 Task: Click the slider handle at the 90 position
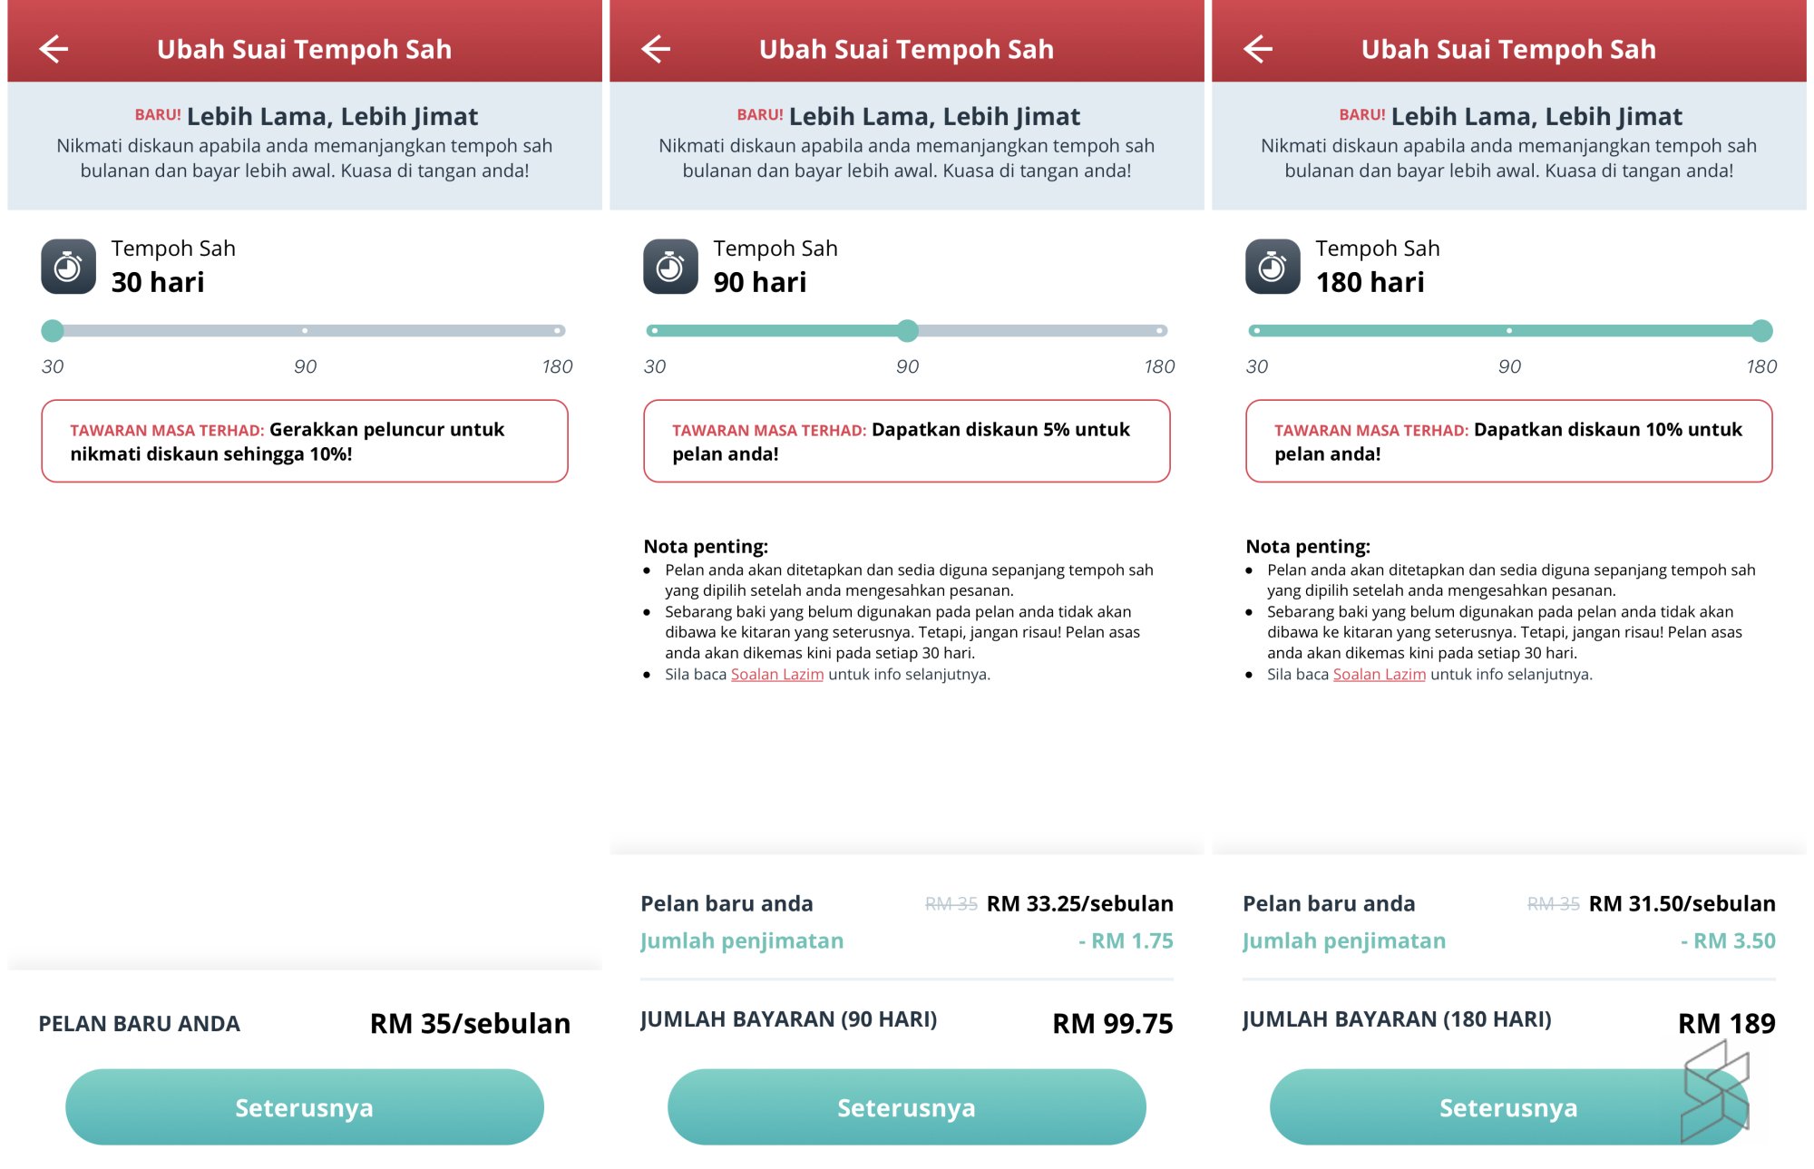907,330
